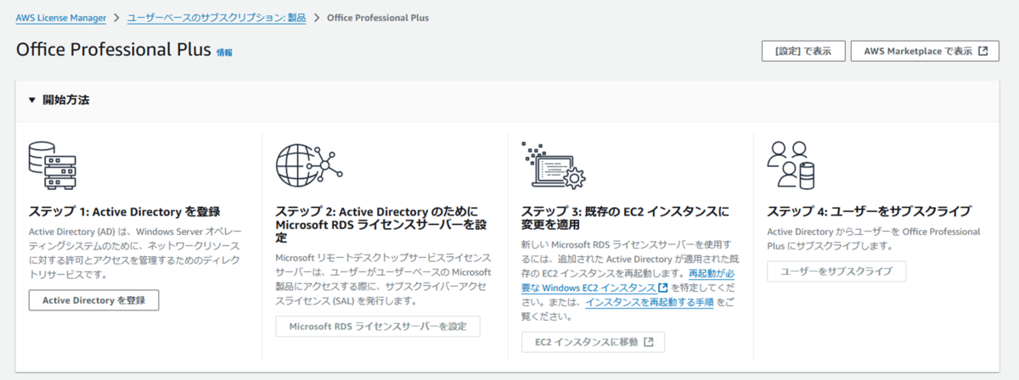The image size is (1019, 380).
Task: Click first breadcrumb chevron after AWS License Manager
Action: [x=117, y=17]
